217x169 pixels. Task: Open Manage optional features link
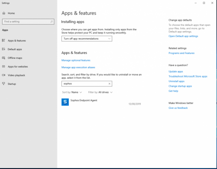click(x=76, y=60)
